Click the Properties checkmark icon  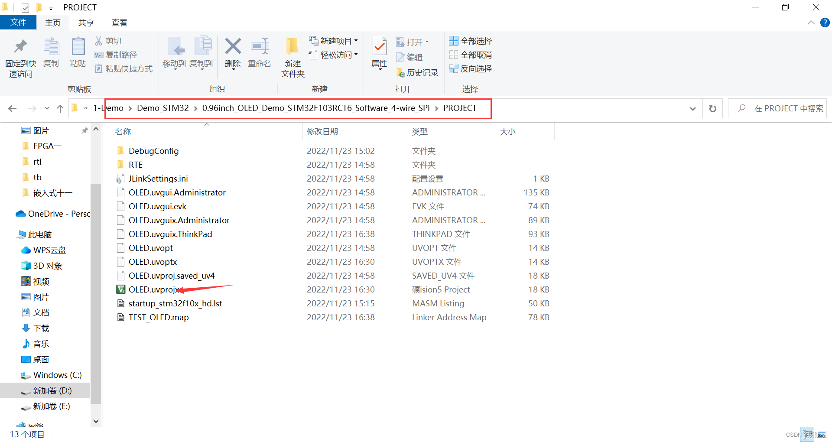pyautogui.click(x=379, y=47)
